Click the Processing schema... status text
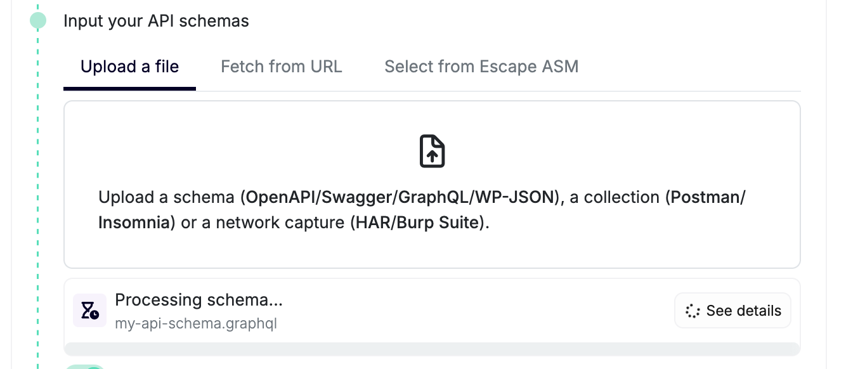 198,300
